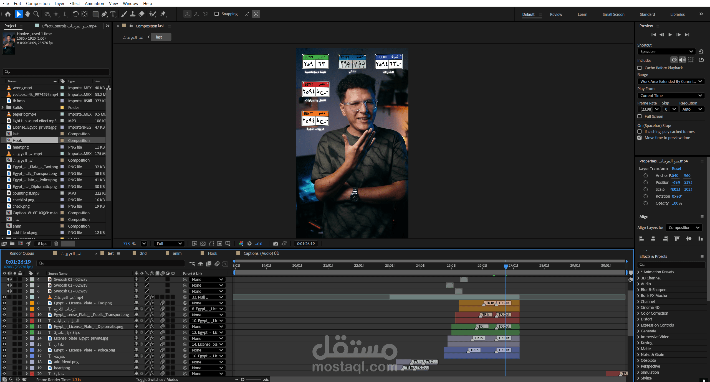Viewport: 710px width, 382px height.
Task: Select the Zoom tool in toolbar
Action: 36,14
